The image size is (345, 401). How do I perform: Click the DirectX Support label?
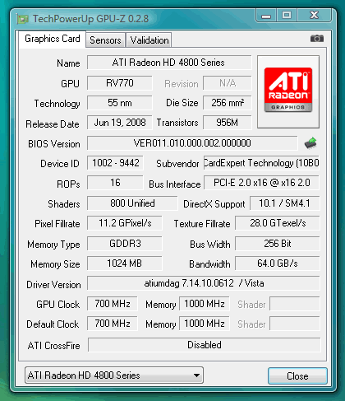click(x=214, y=204)
